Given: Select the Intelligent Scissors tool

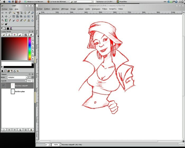Looking at the screenshot, I should (21, 13).
